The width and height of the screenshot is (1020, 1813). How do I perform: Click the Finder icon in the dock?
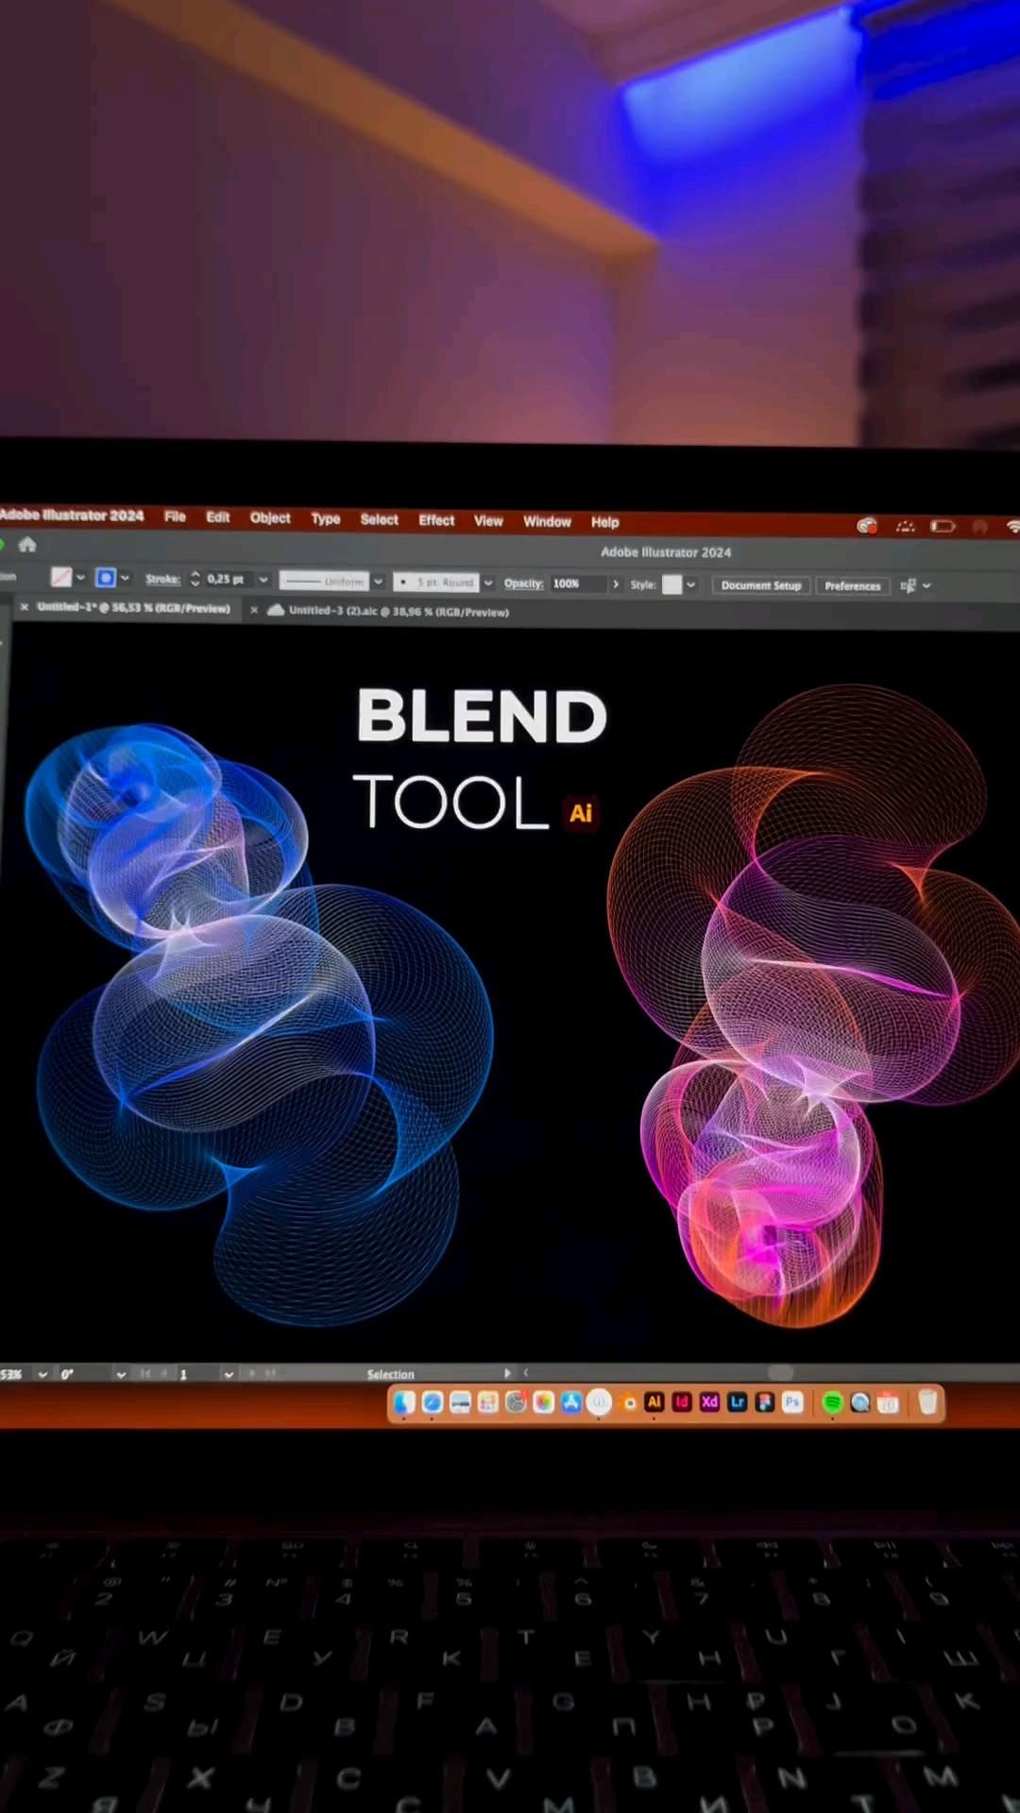click(x=404, y=1402)
